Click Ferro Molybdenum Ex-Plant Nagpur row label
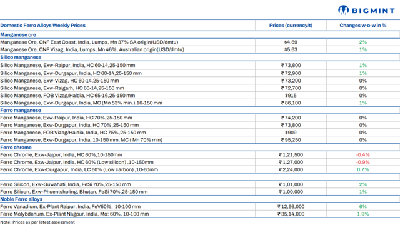The height and width of the screenshot is (225, 400). coord(74,214)
